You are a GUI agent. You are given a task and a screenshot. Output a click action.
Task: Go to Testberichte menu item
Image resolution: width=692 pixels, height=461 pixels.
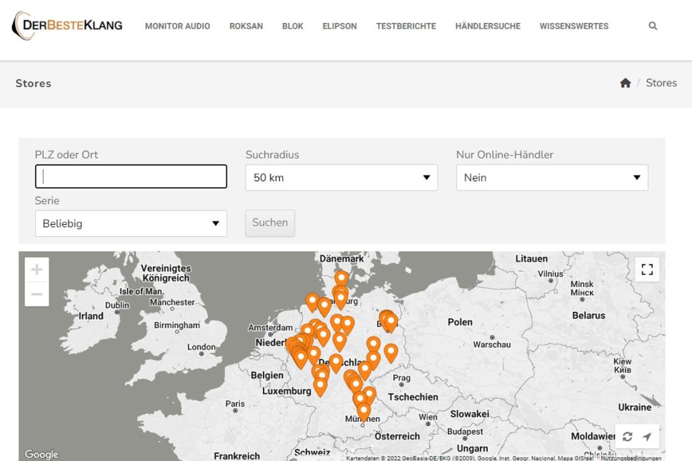point(405,26)
